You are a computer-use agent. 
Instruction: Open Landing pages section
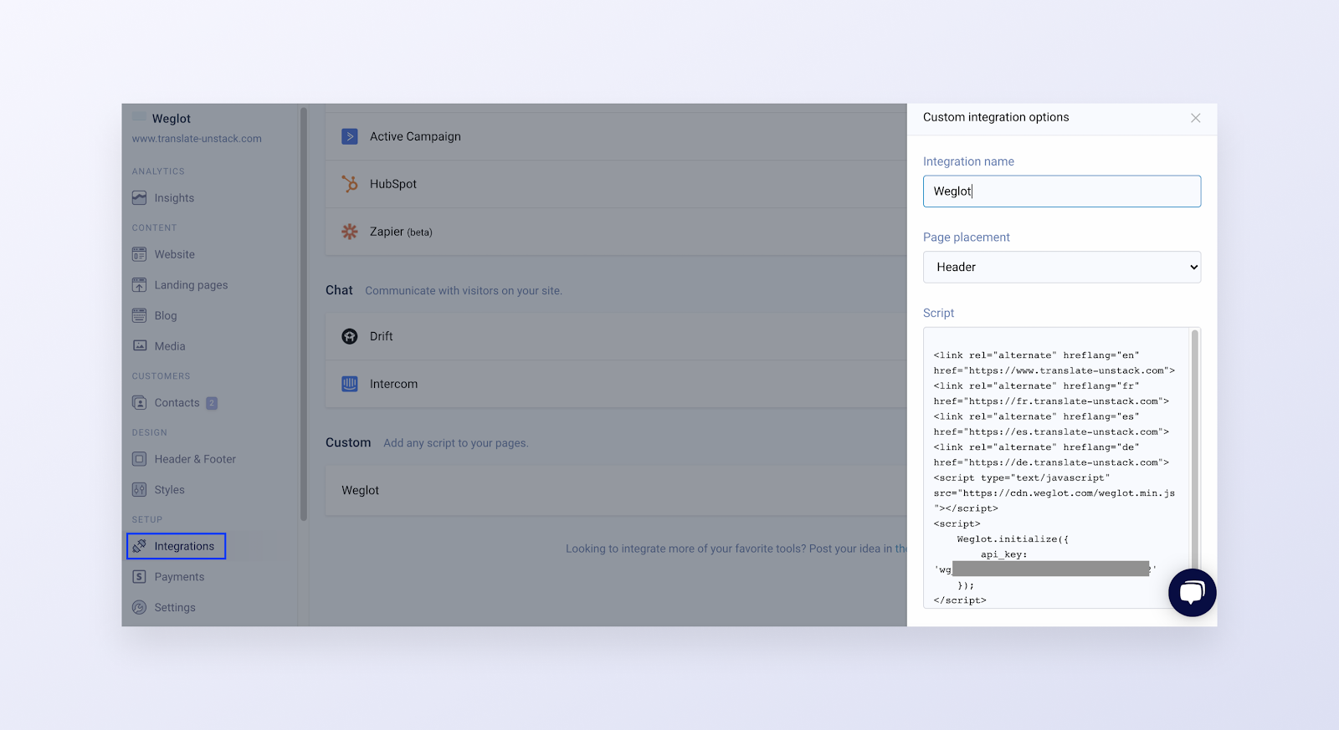coord(191,285)
